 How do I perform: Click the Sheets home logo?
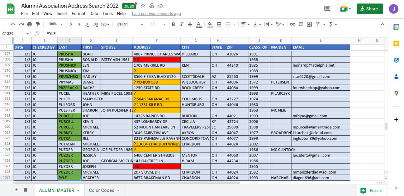click(x=11, y=9)
